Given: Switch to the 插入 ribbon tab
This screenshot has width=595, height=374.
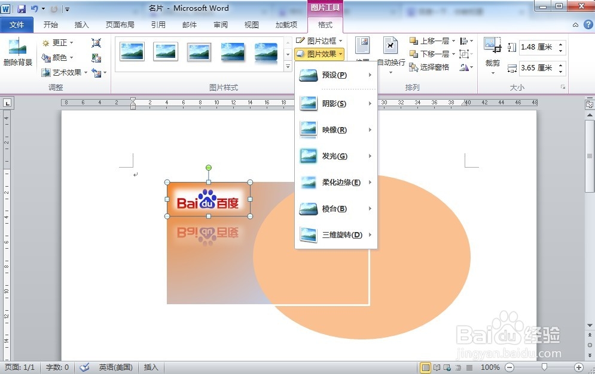Looking at the screenshot, I should pos(81,24).
